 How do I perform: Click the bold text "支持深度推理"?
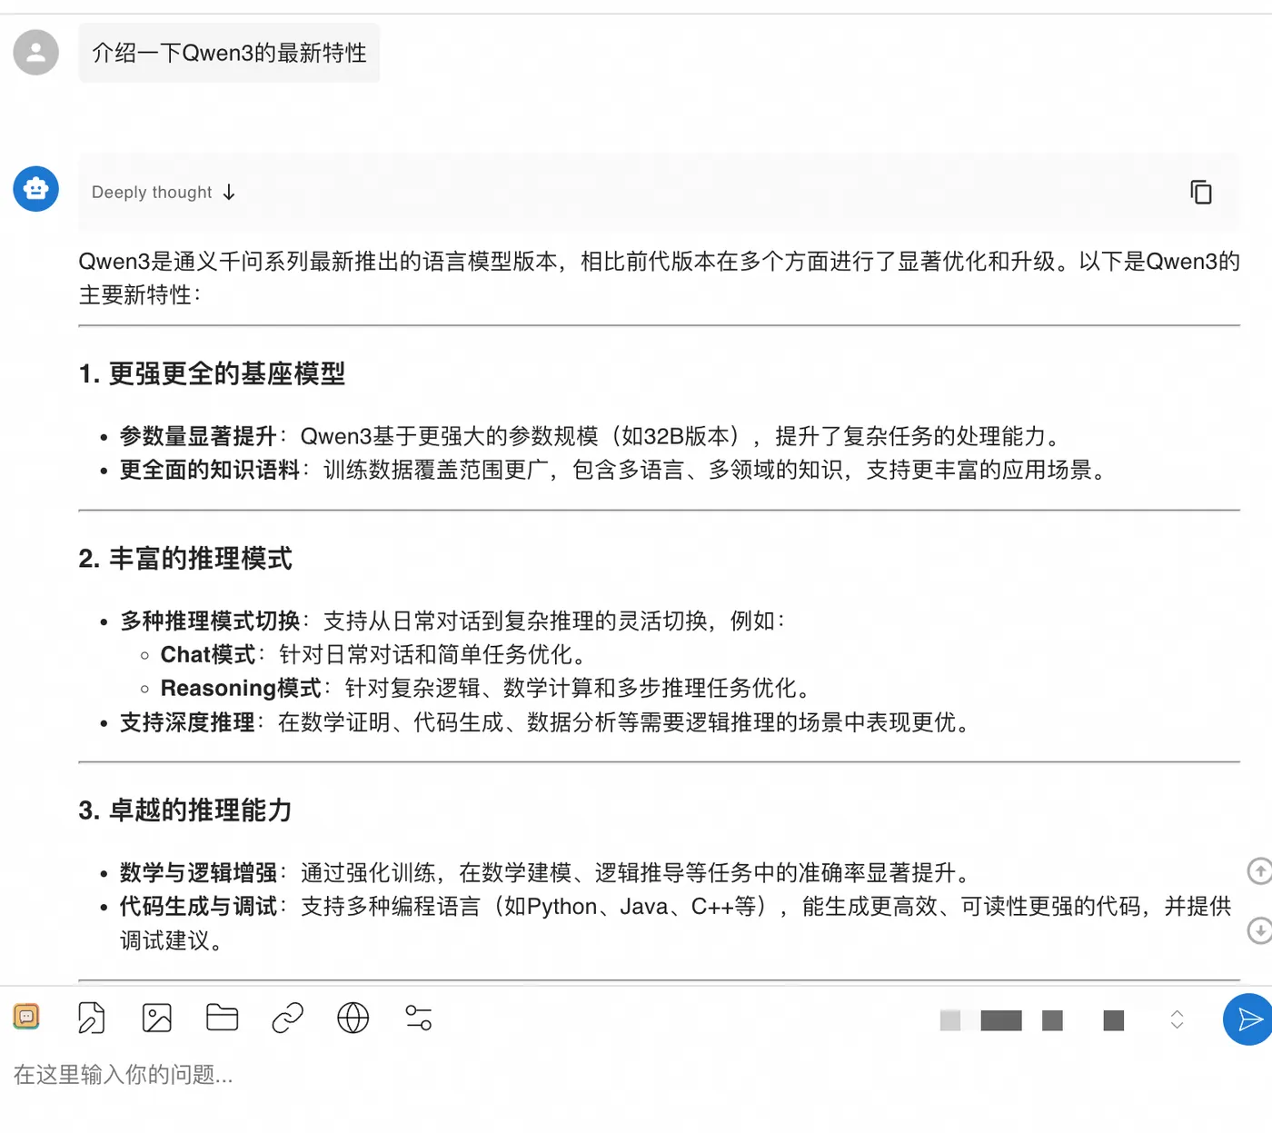coord(187,722)
